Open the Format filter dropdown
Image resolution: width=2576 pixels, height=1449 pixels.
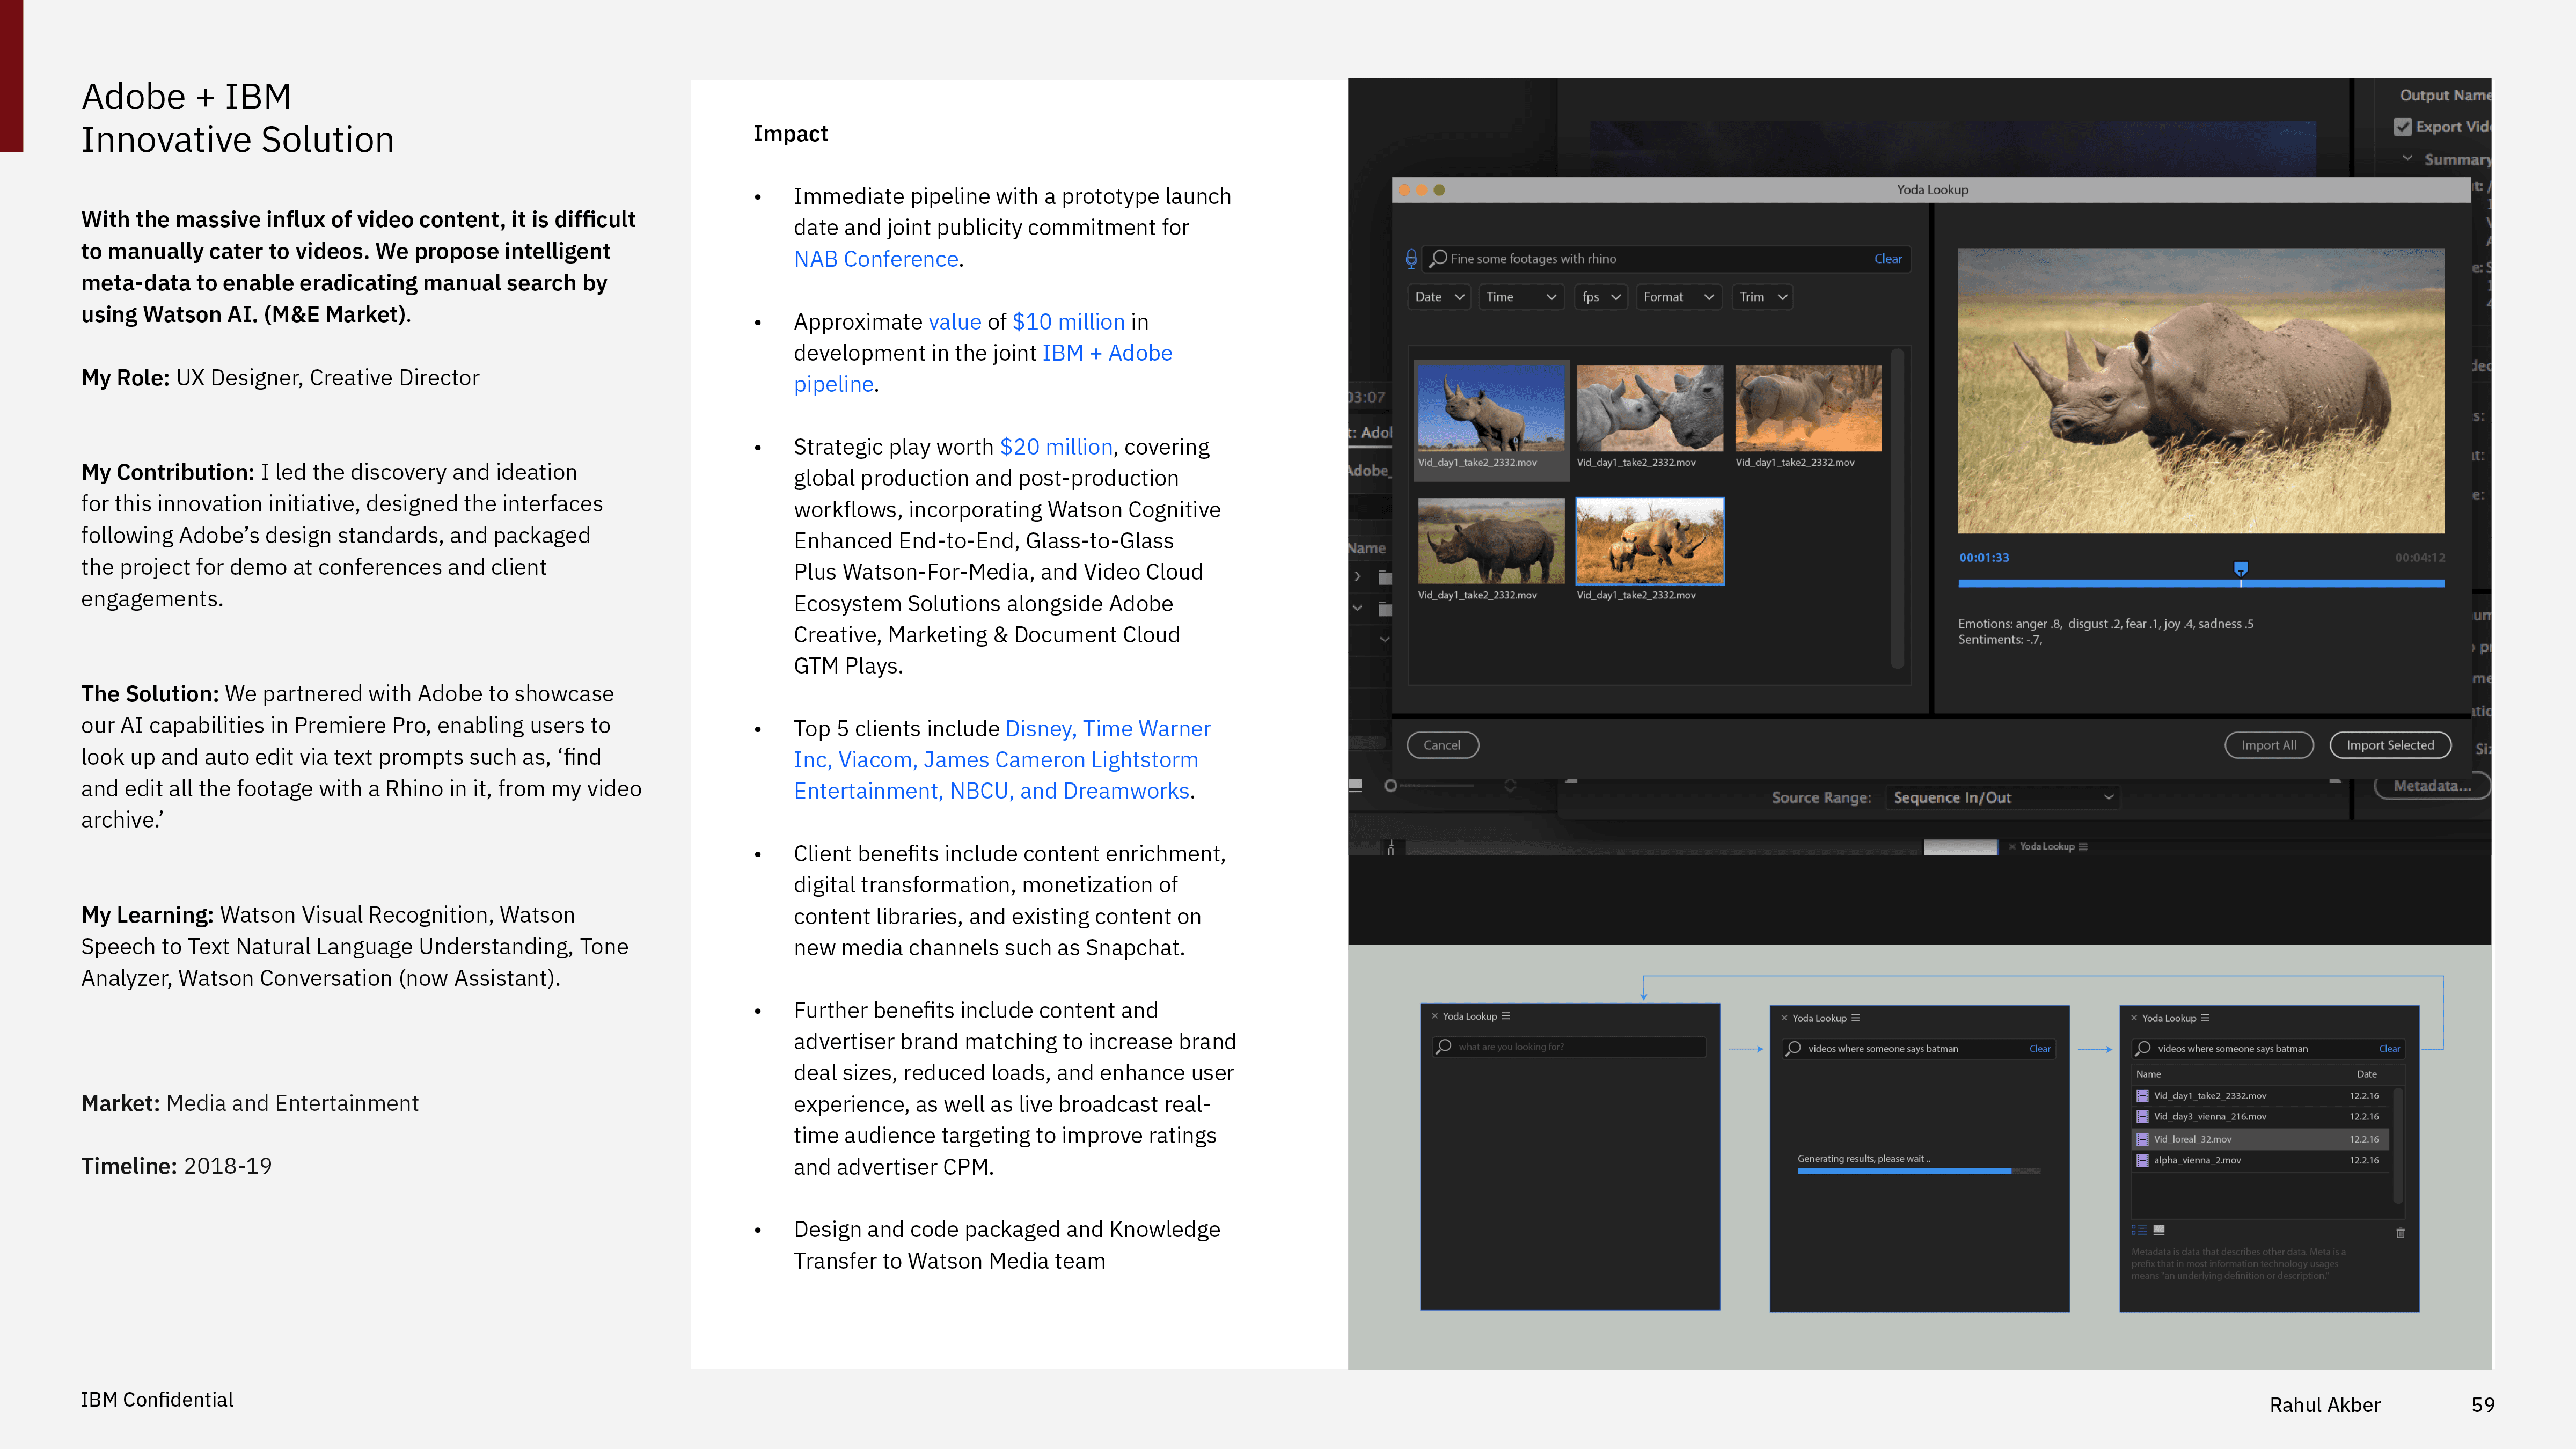pyautogui.click(x=1678, y=297)
